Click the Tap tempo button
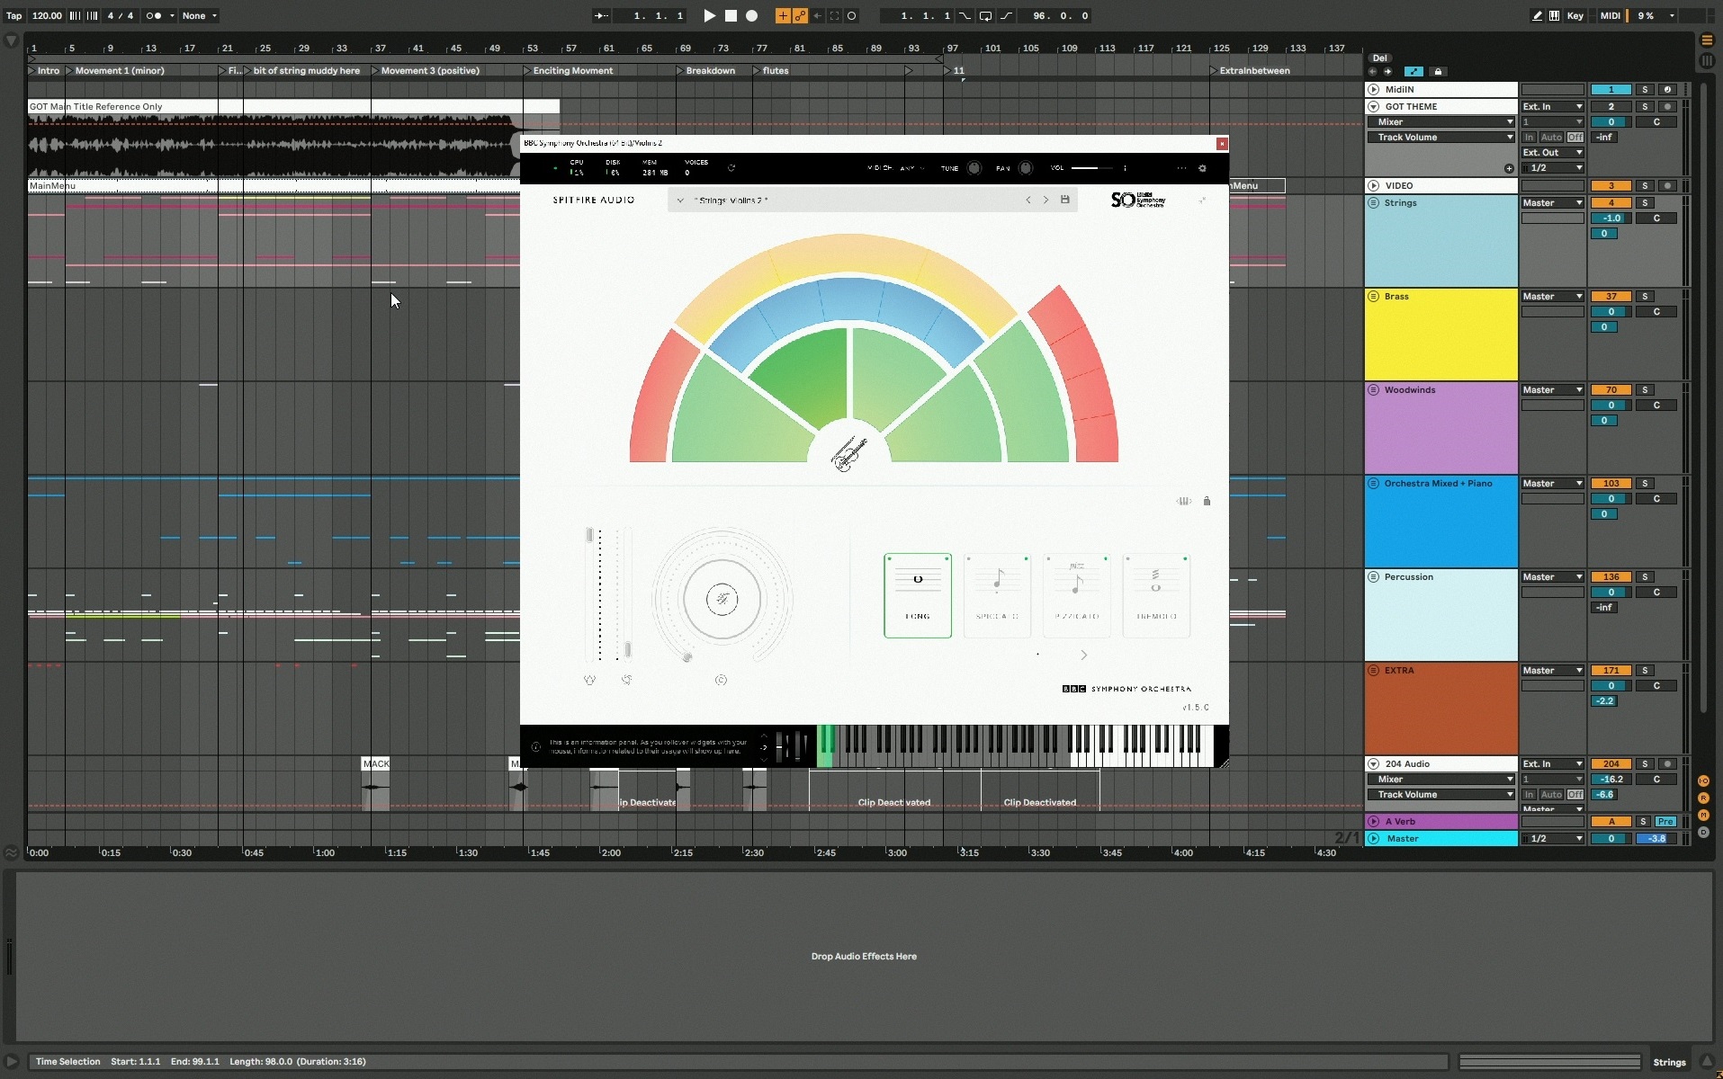1723x1079 pixels. (x=14, y=15)
